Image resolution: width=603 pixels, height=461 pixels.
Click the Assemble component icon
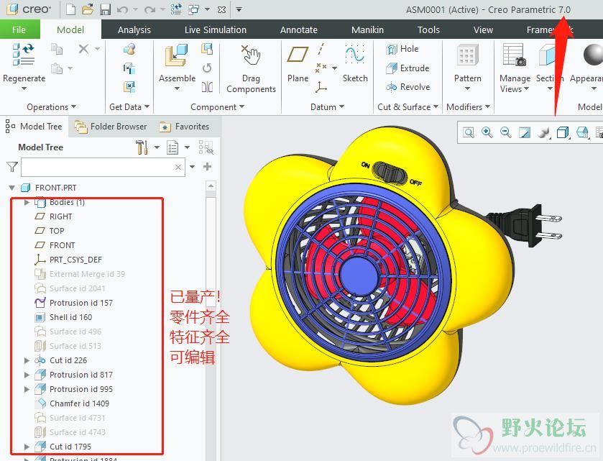(x=177, y=56)
